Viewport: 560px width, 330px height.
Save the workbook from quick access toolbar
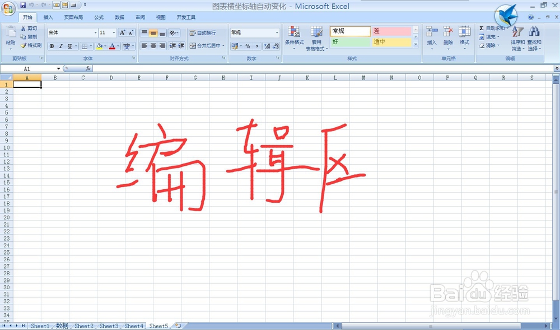coord(23,5)
